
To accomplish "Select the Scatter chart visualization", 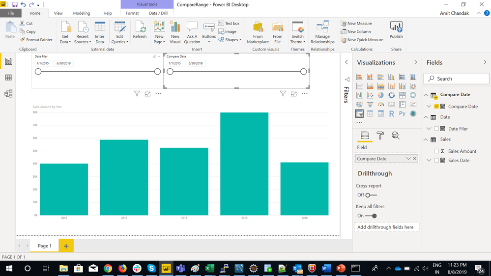I will tap(370, 95).
